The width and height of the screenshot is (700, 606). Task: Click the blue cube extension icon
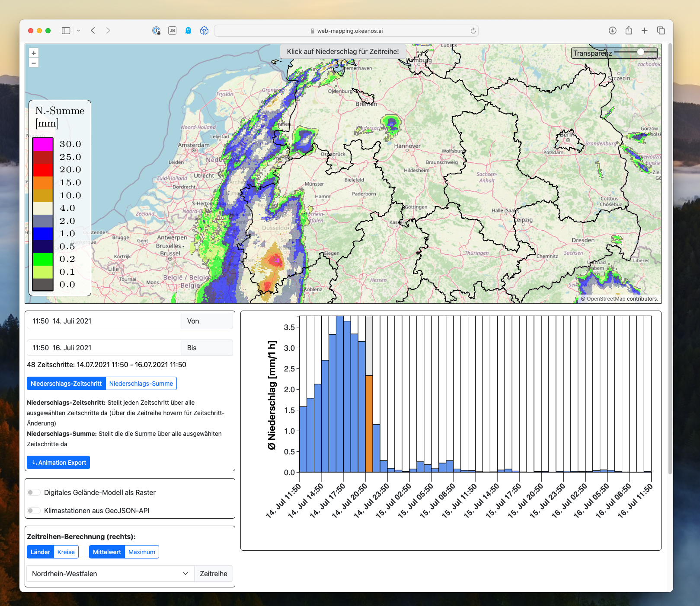click(x=204, y=31)
